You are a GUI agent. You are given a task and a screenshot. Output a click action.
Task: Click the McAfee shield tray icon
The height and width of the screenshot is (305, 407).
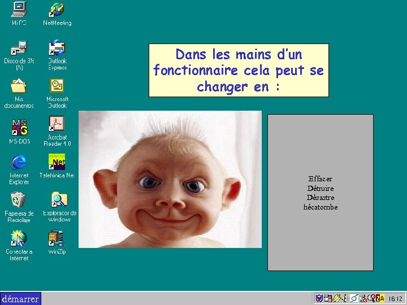(319, 299)
